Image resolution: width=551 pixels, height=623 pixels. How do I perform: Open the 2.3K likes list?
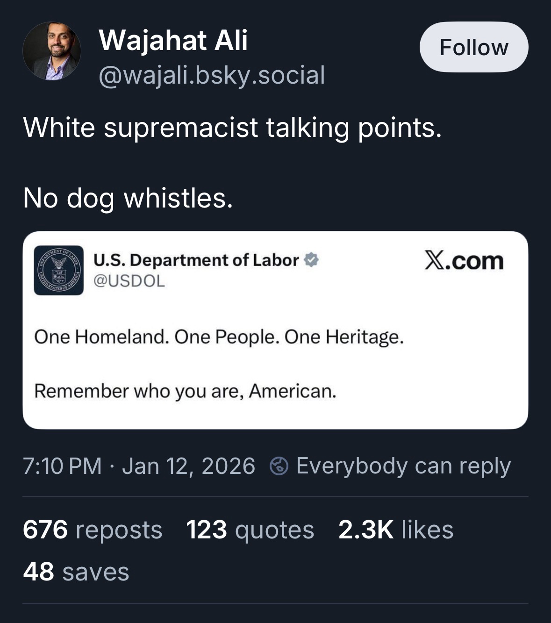coord(395,530)
